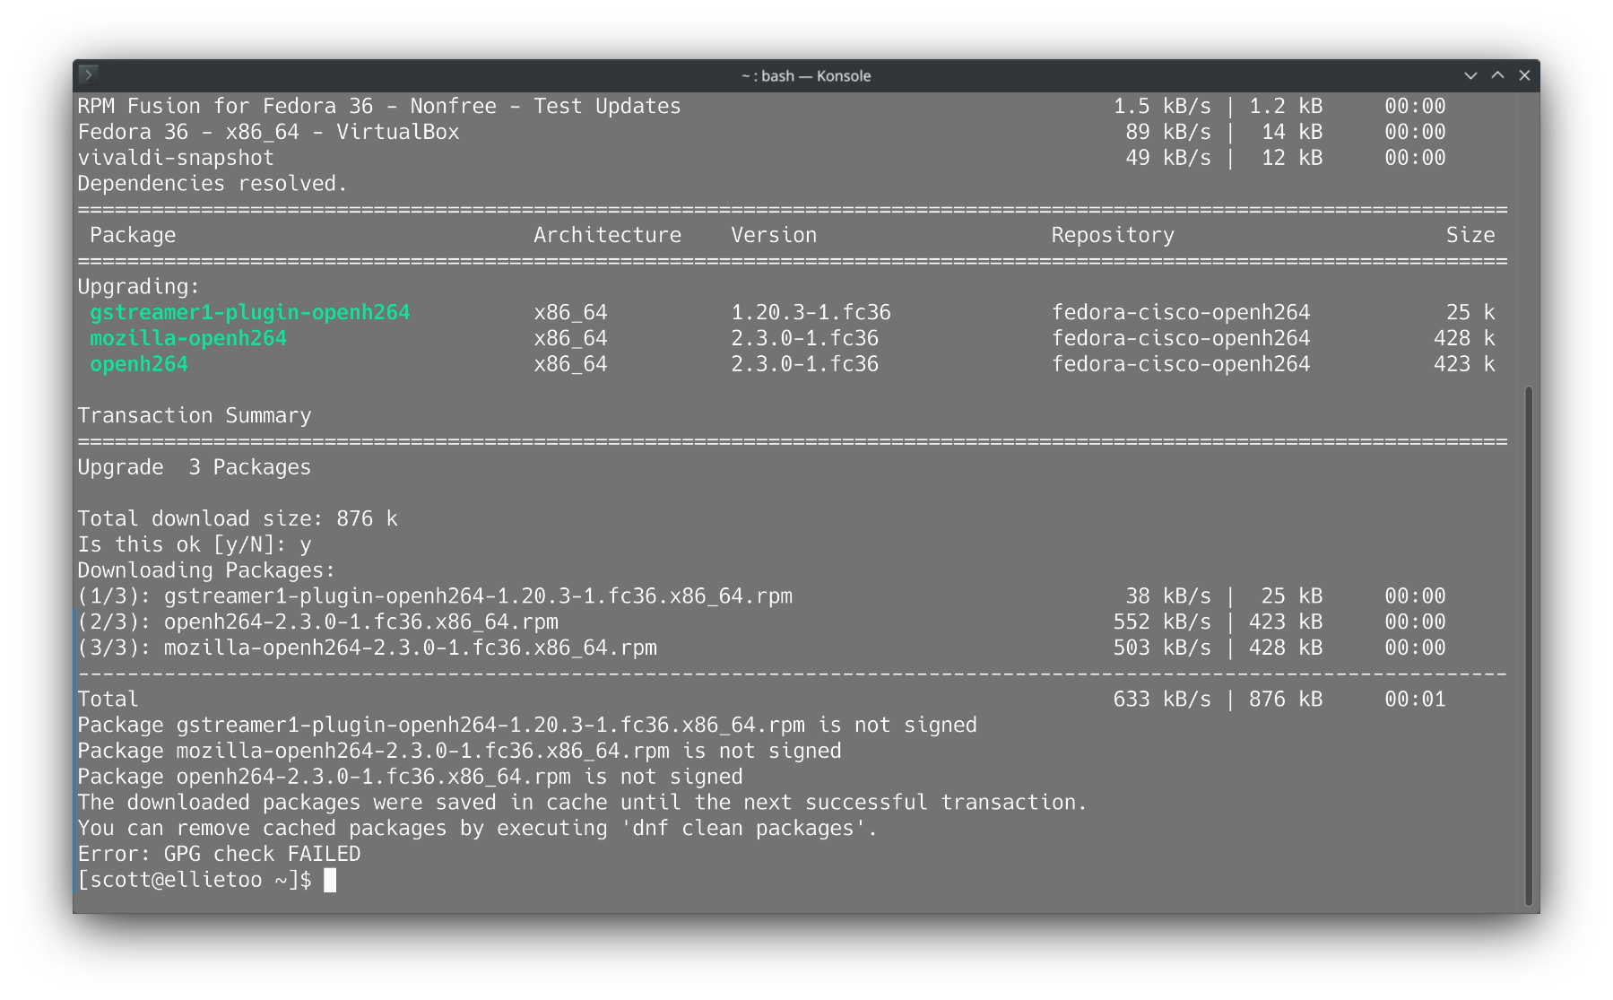The width and height of the screenshot is (1613, 1000).
Task: Click version '2.3.0-1.fc36' in the mozilla-openh264 row
Action: (x=805, y=338)
